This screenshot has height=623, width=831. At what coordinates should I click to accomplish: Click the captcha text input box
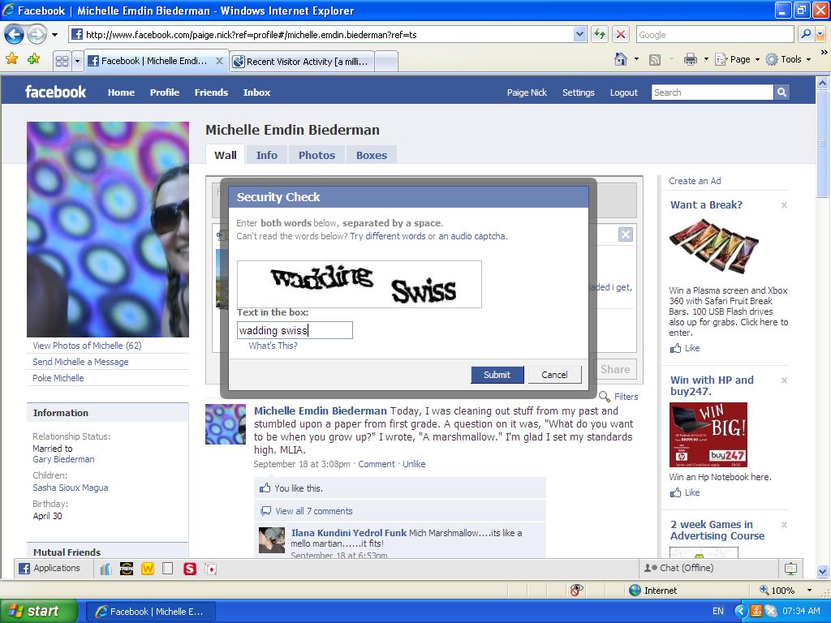[x=295, y=330]
